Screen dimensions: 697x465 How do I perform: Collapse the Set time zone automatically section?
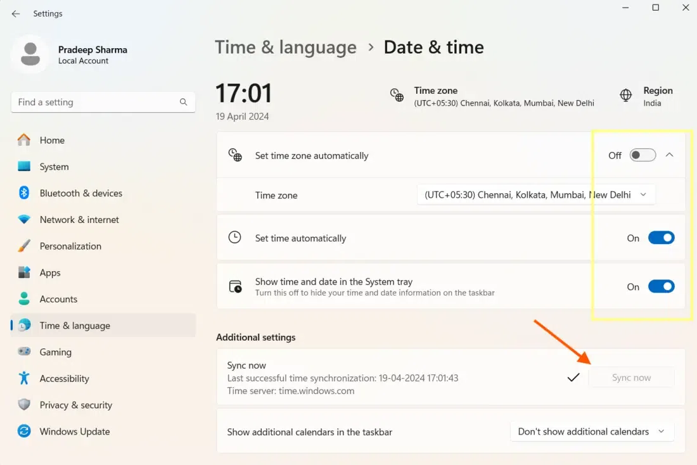point(670,155)
